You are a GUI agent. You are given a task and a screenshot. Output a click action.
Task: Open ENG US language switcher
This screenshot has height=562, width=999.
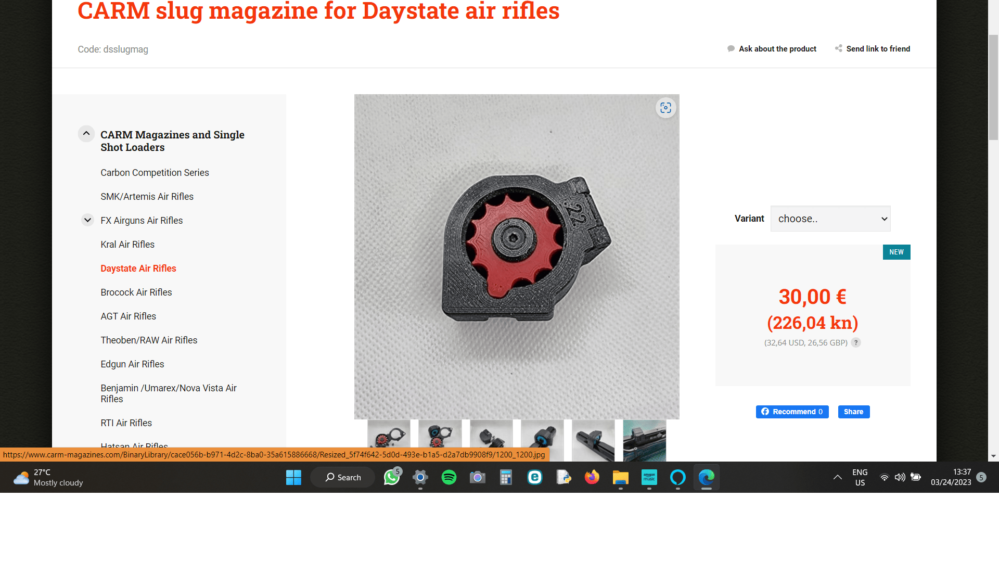(860, 477)
